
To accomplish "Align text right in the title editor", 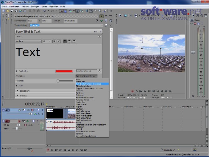I will coord(74,41).
